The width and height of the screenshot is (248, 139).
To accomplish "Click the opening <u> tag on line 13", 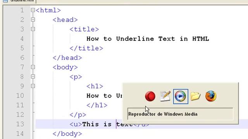I will pos(76,124).
